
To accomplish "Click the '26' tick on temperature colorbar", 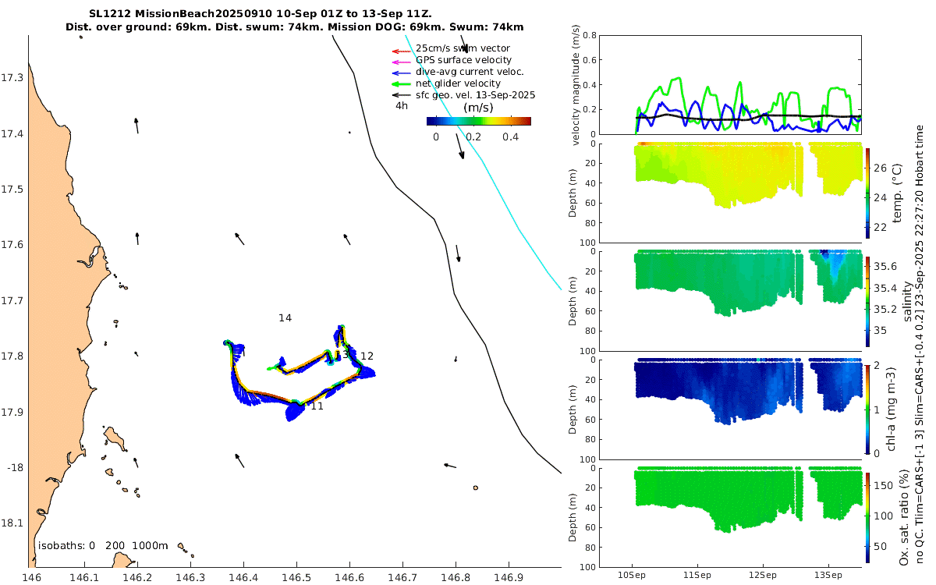I will (880, 168).
